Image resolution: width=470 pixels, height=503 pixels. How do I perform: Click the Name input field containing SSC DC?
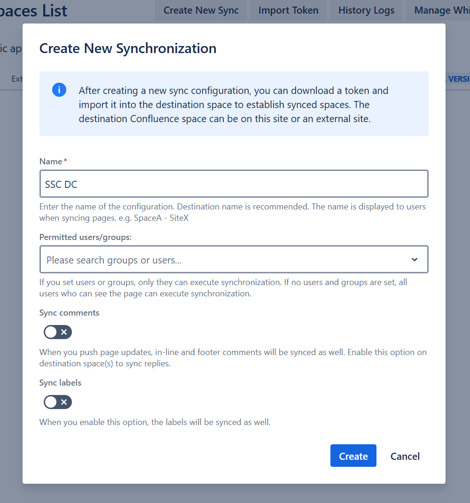234,184
